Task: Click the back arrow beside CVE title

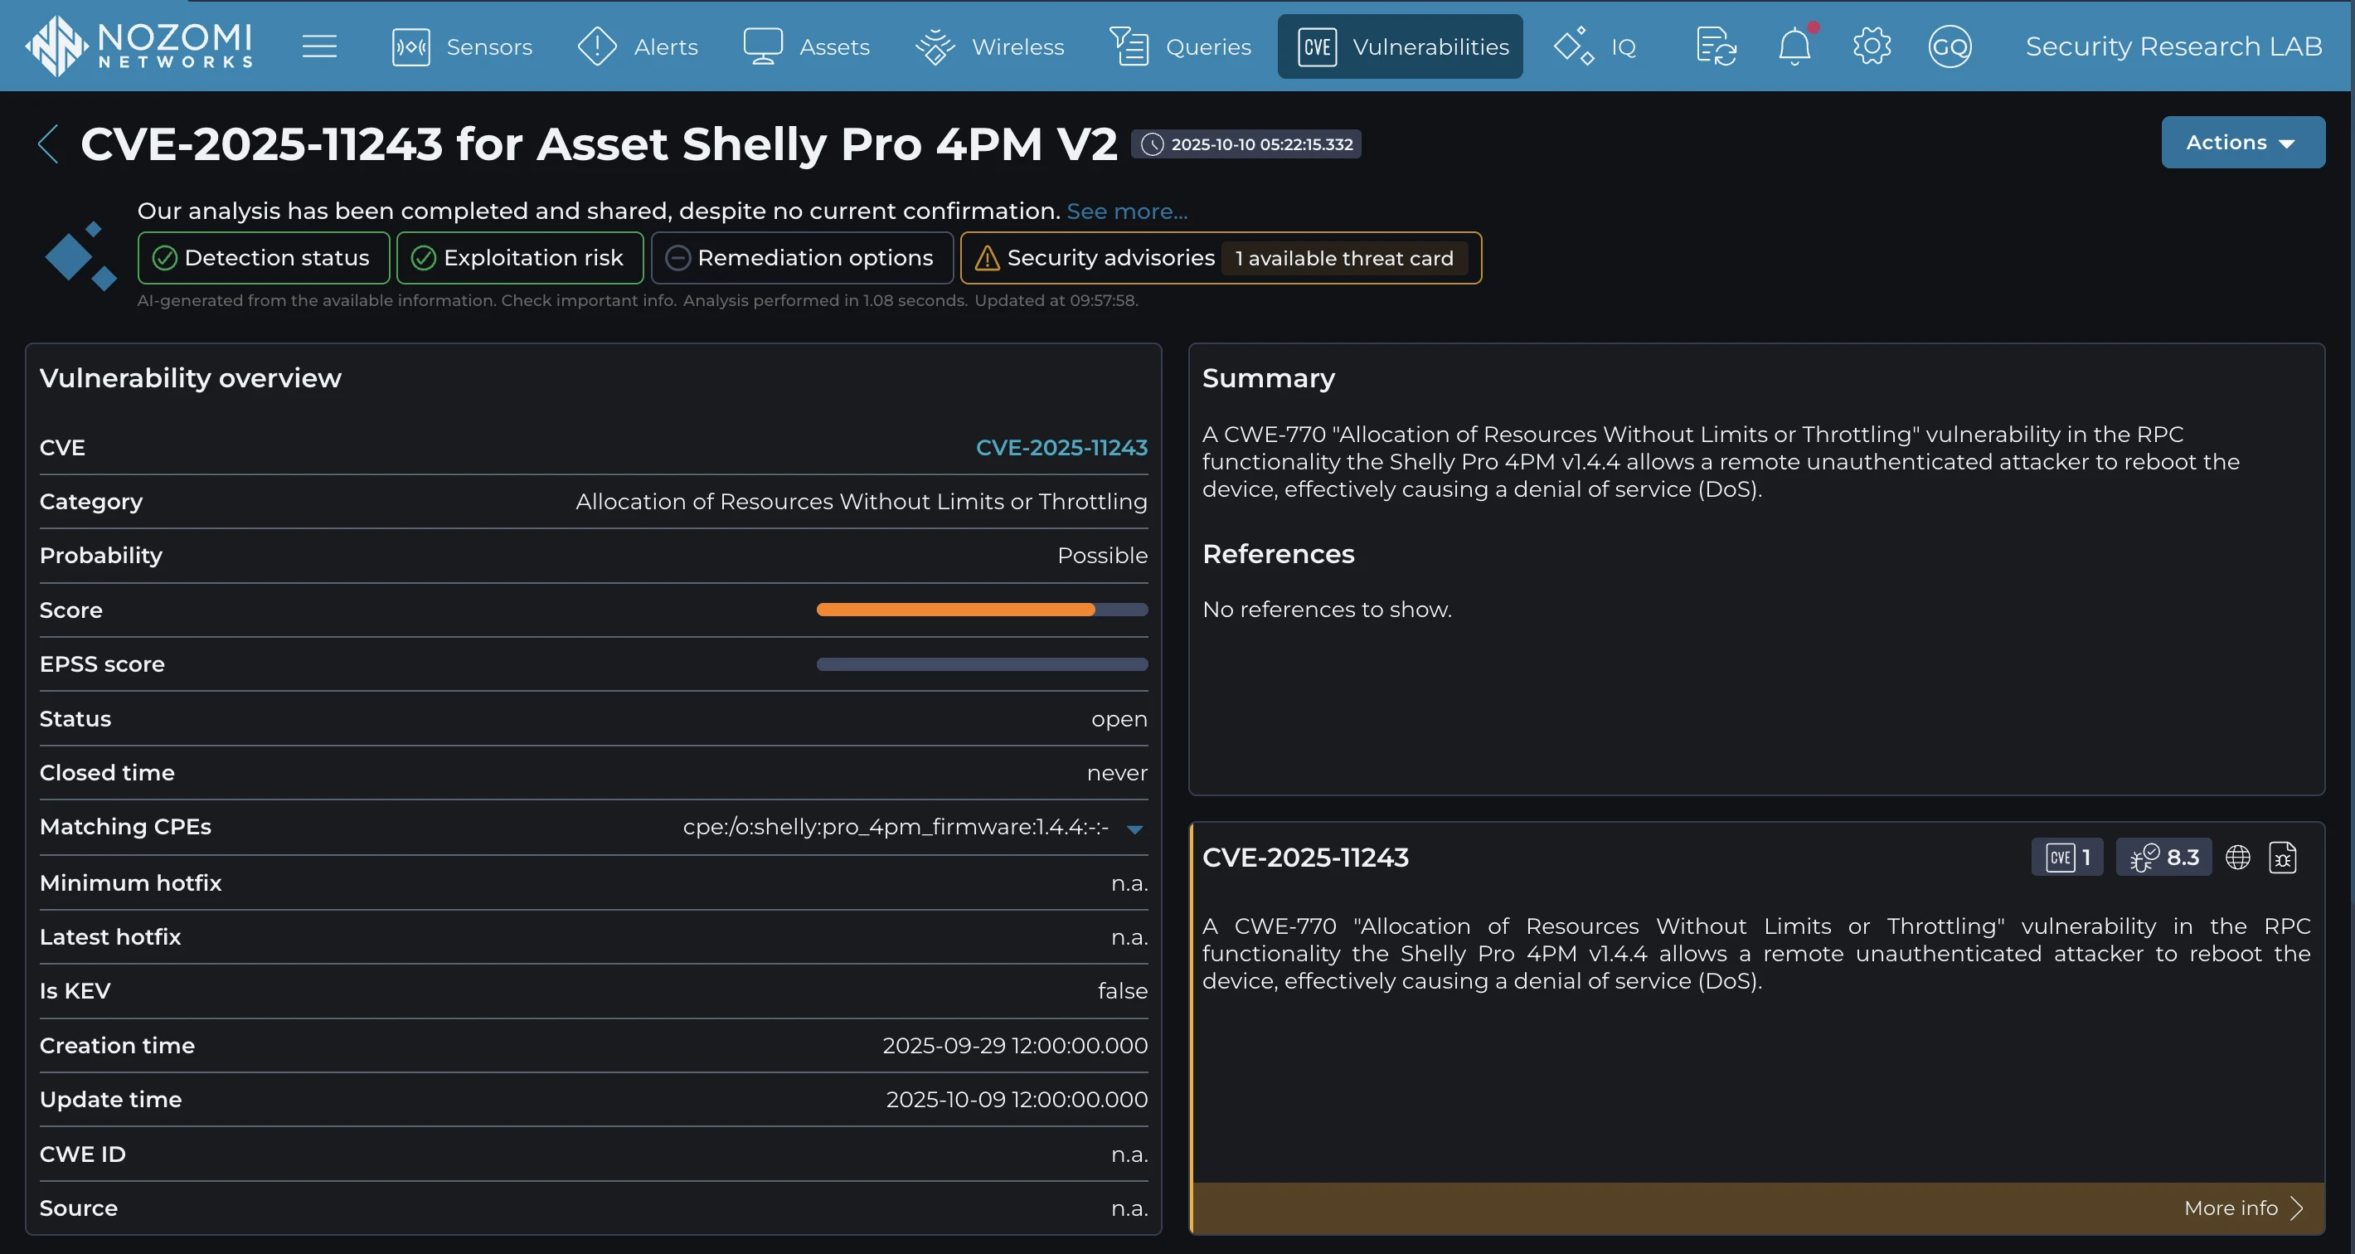Action: pyautogui.click(x=48, y=143)
